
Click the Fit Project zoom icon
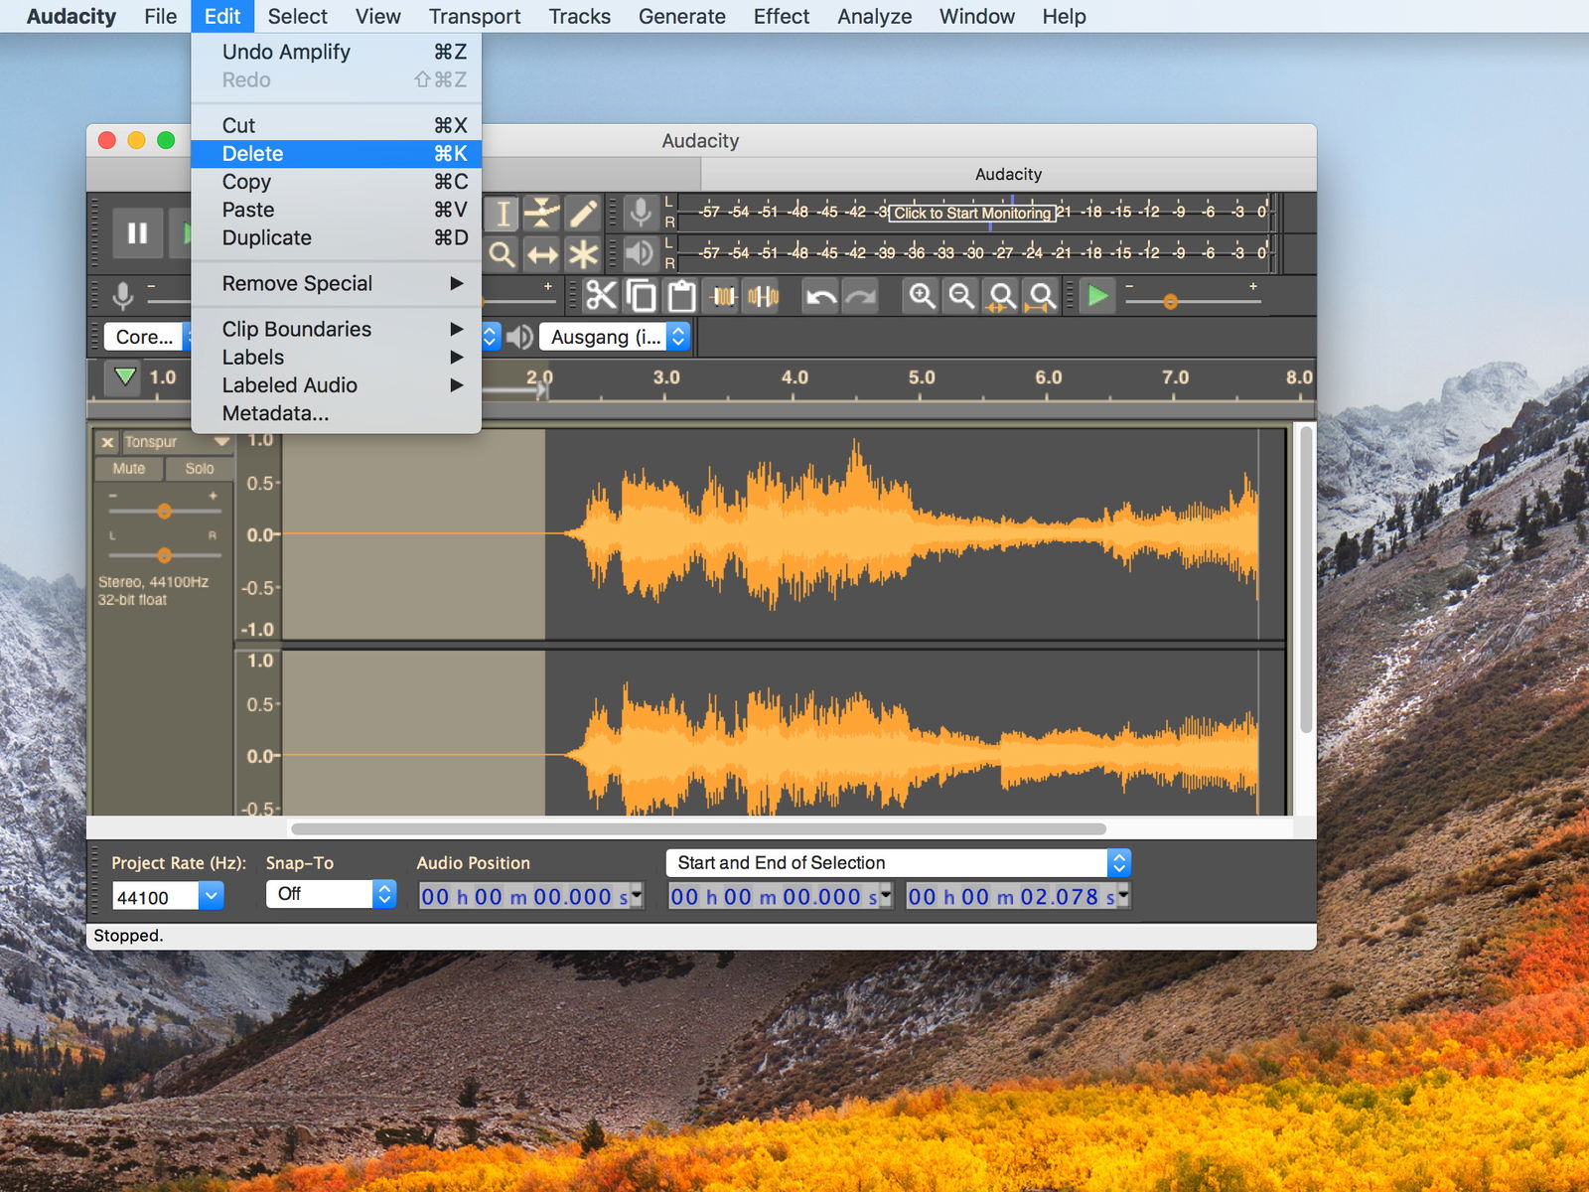(x=1041, y=296)
